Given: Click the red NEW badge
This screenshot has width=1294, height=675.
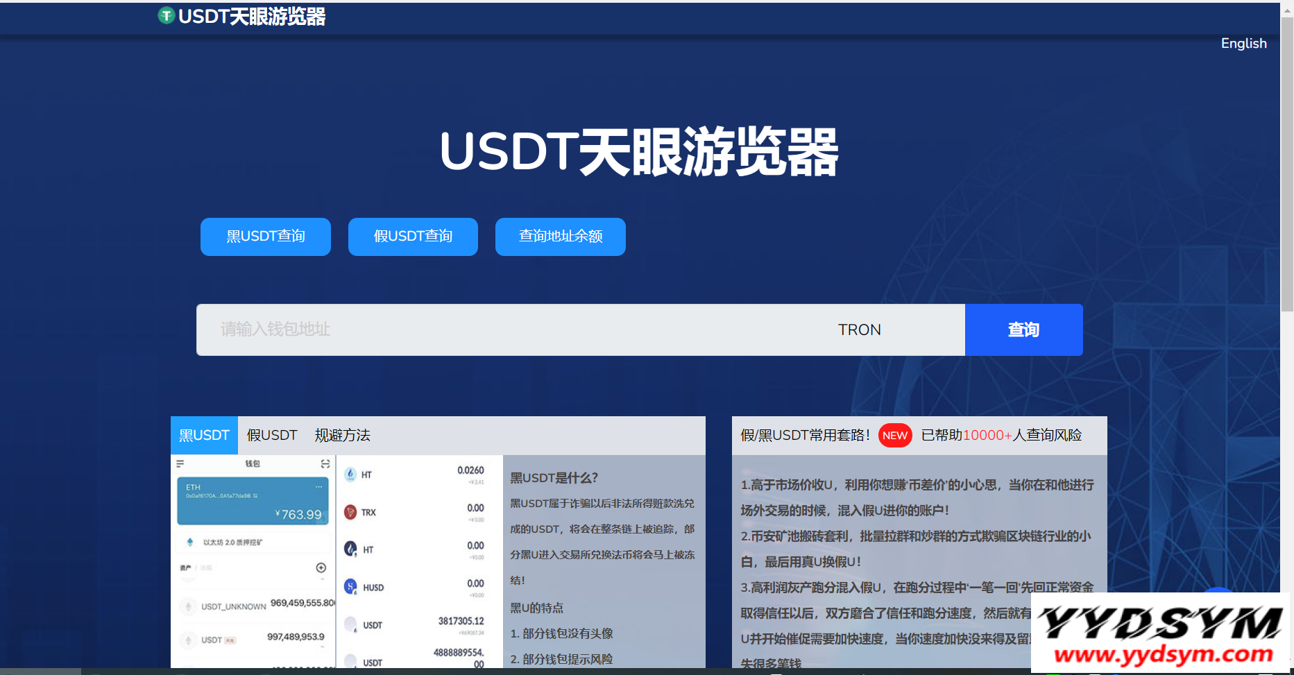Looking at the screenshot, I should 894,435.
